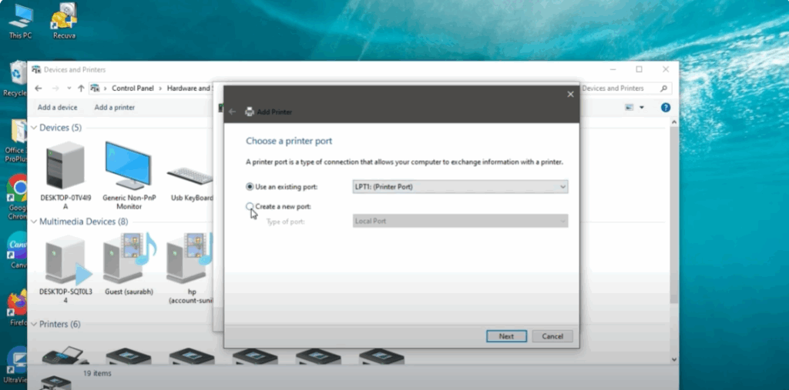Select the Generic Non-PnP Monitor device
The image size is (789, 390).
click(x=129, y=176)
